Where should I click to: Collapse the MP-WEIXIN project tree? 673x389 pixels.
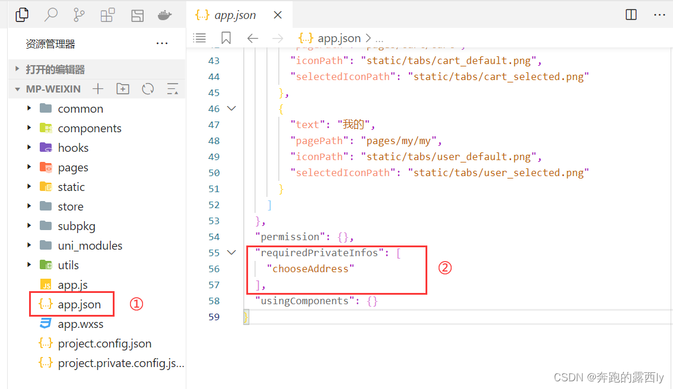click(x=18, y=88)
